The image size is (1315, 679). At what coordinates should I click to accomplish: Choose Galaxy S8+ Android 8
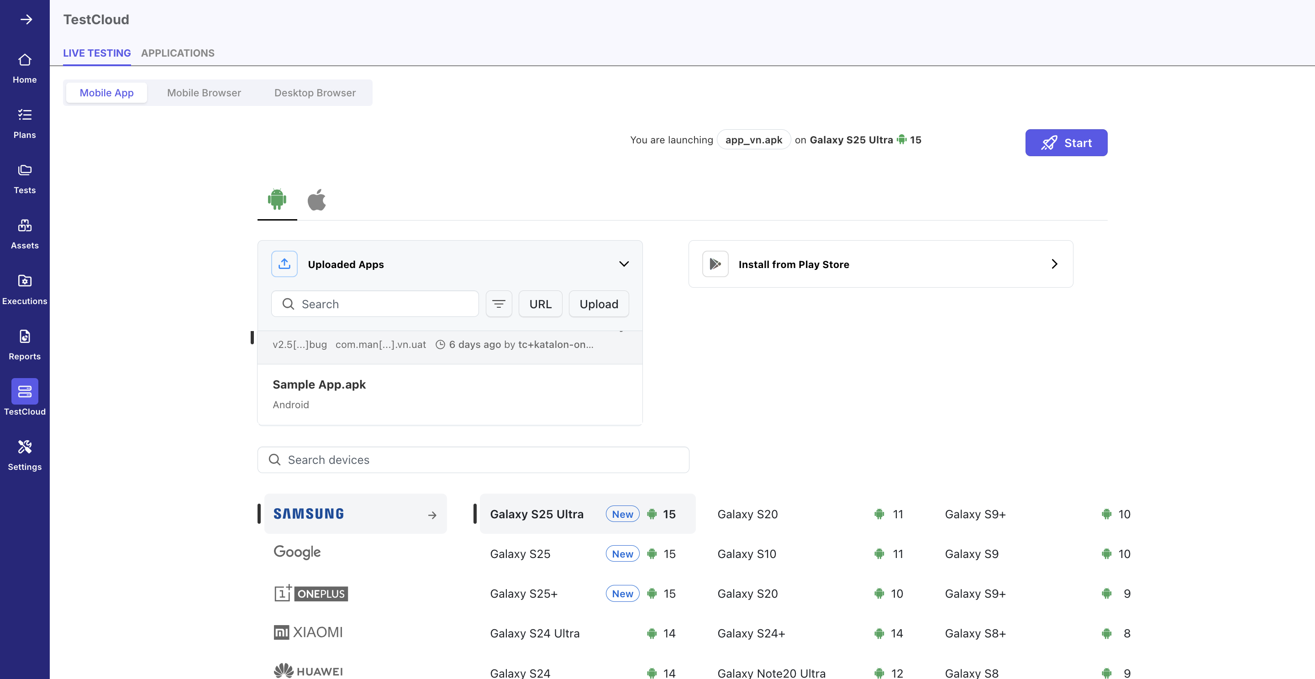[x=1042, y=633]
